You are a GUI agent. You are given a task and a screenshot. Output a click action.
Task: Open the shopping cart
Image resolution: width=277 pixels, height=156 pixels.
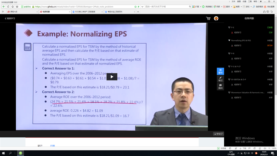[x=208, y=18]
